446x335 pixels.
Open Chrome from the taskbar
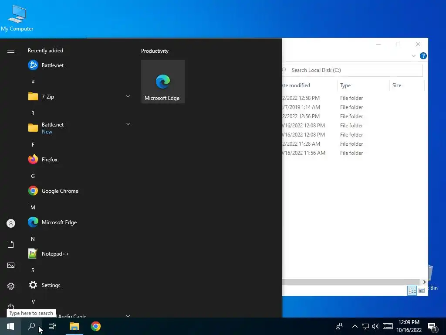[x=96, y=326]
